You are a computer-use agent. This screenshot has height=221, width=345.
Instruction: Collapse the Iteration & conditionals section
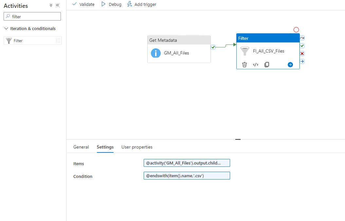click(6, 28)
